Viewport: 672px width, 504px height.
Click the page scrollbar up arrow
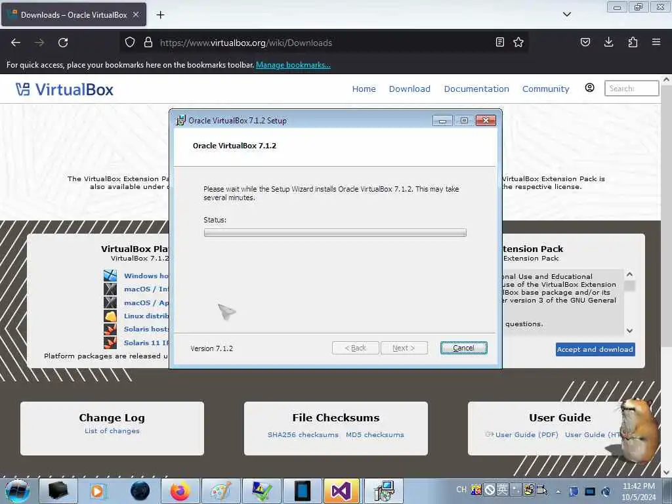click(667, 79)
